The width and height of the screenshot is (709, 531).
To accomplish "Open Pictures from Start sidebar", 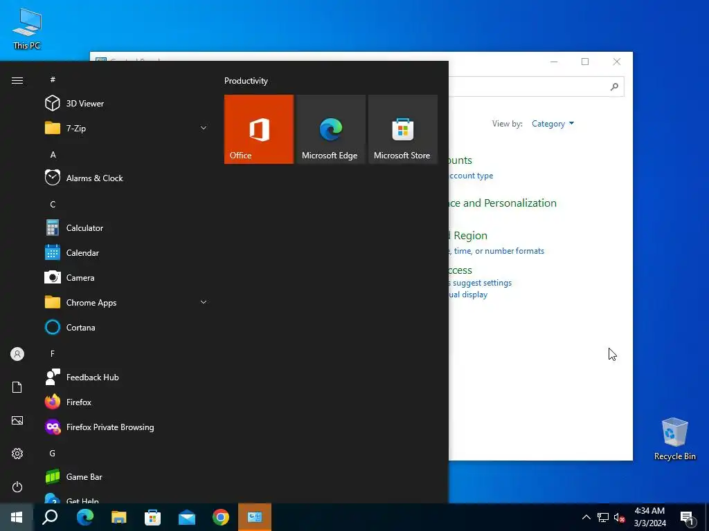I will tap(17, 420).
